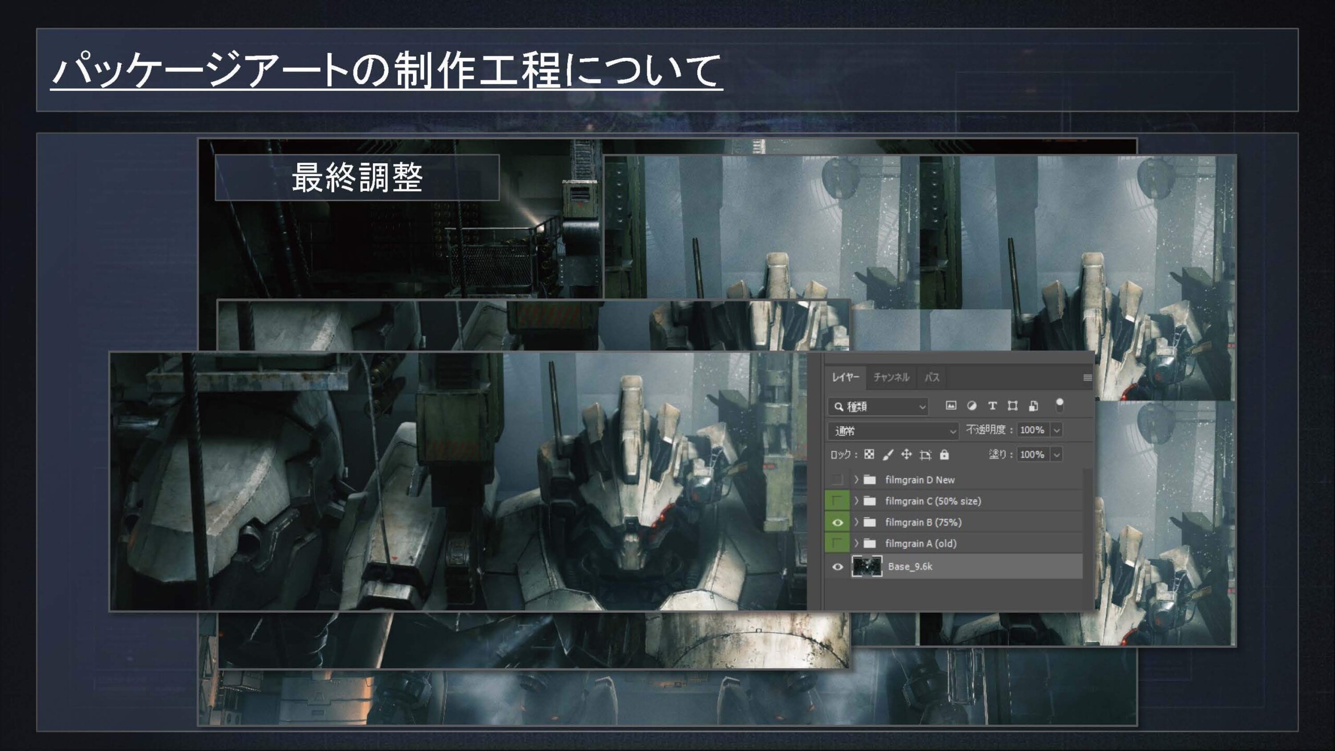Filter layers by adjustment layer type

coord(972,406)
